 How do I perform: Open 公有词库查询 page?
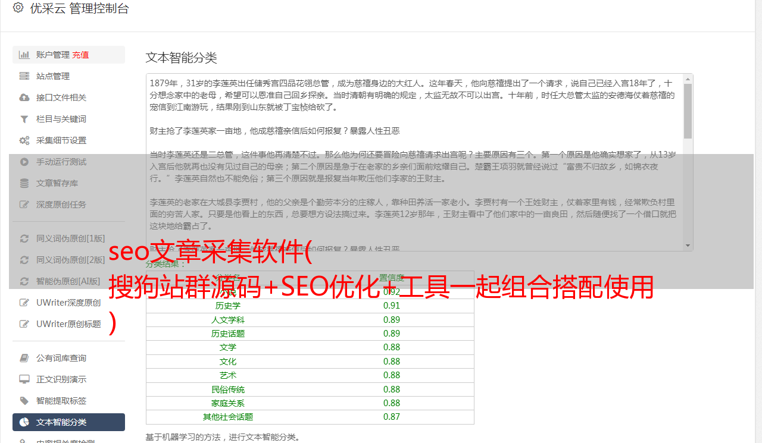tap(68, 358)
